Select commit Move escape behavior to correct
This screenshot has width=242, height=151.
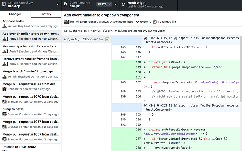coord(31,49)
